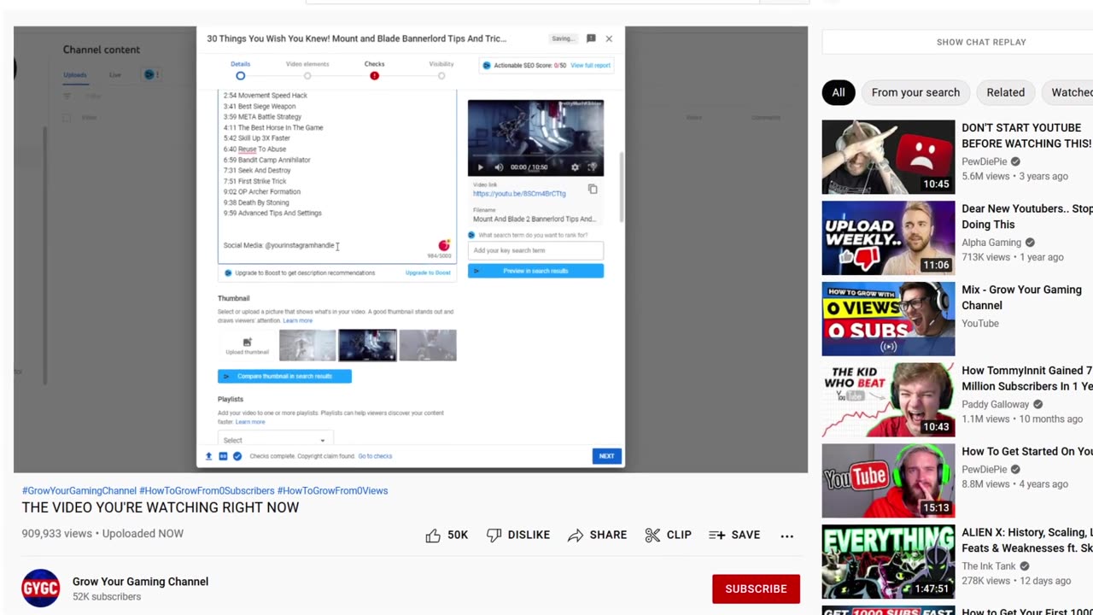Open Grow Your Gaming Channel name link

click(140, 582)
